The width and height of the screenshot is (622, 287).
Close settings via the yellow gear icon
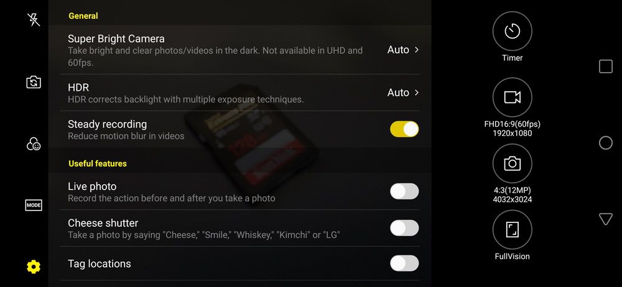point(34,266)
